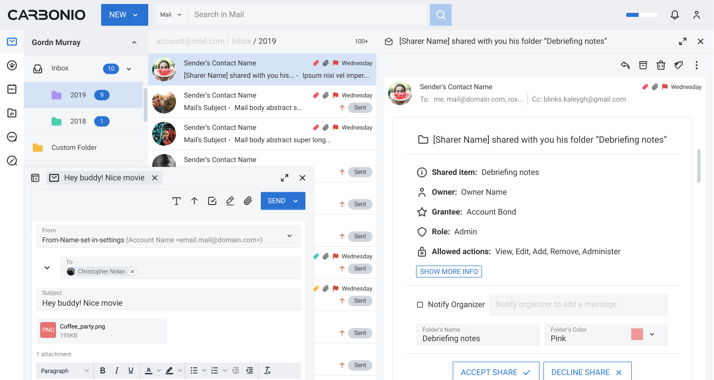Collapse the Gordn Murray account section
Viewport: 714px width, 380px height.
(x=134, y=42)
